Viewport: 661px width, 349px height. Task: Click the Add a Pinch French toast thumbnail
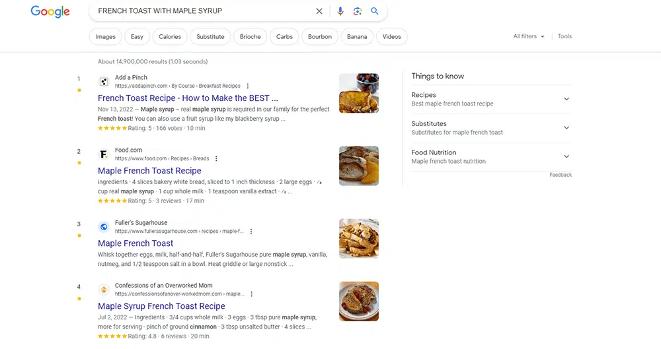pos(359,93)
